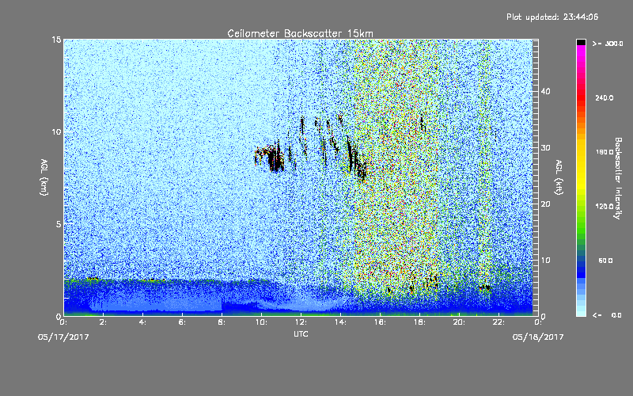Click the "Plot updated: 23:44:06" timestamp
The image size is (633, 396).
tap(552, 17)
